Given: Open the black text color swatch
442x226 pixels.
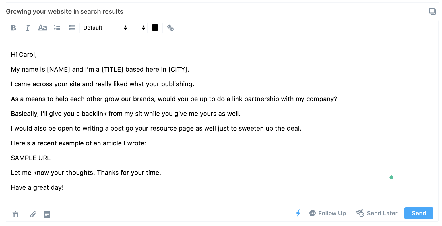Looking at the screenshot, I should pyautogui.click(x=155, y=28).
